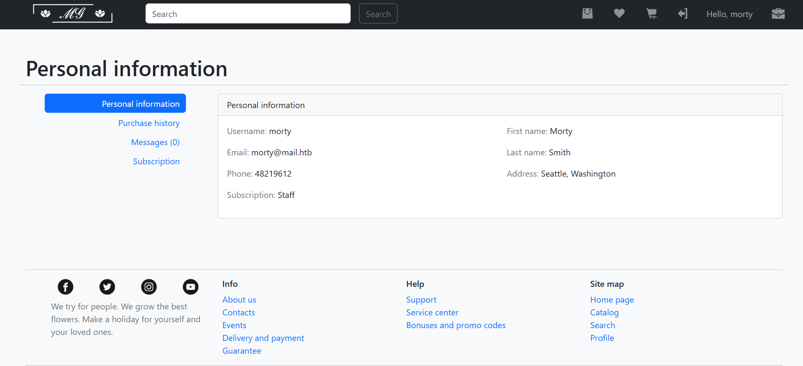The height and width of the screenshot is (366, 803).
Task: Click the first name Morty
Action: 561,131
